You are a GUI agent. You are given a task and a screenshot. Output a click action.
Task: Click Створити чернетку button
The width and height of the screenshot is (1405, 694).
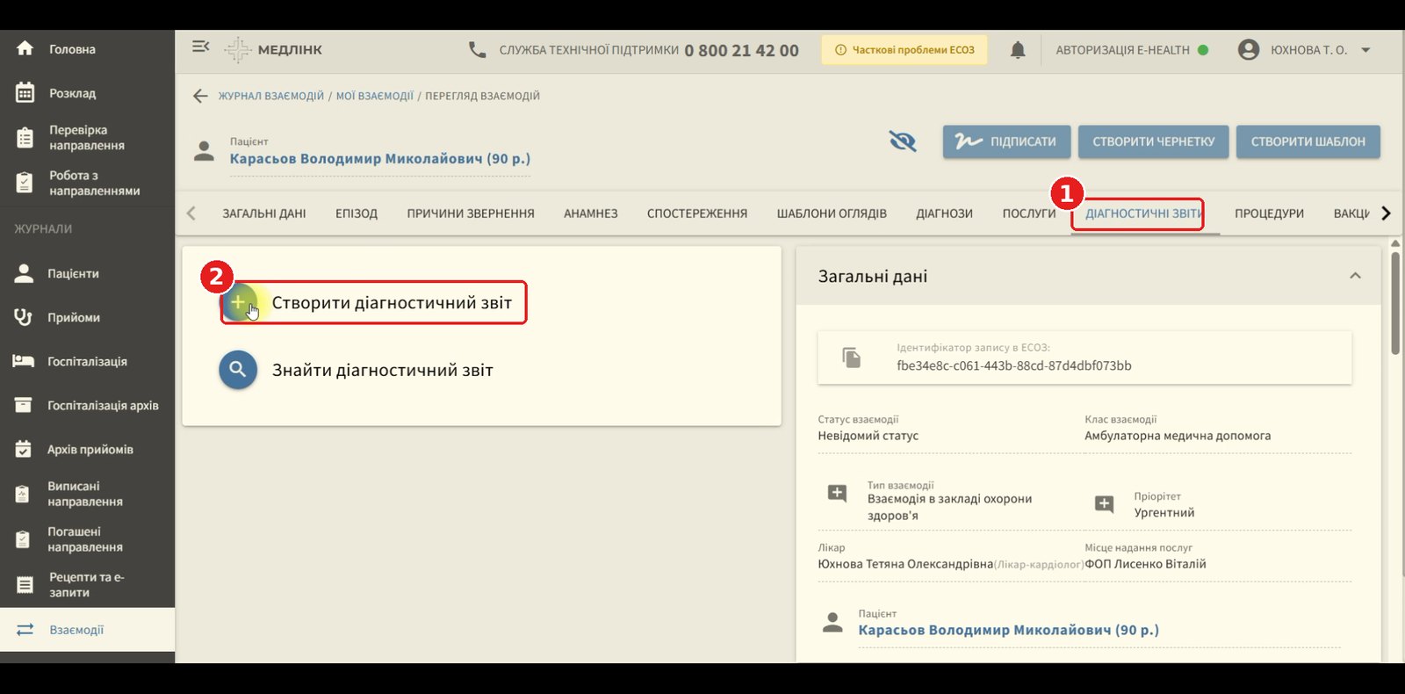[x=1154, y=141]
